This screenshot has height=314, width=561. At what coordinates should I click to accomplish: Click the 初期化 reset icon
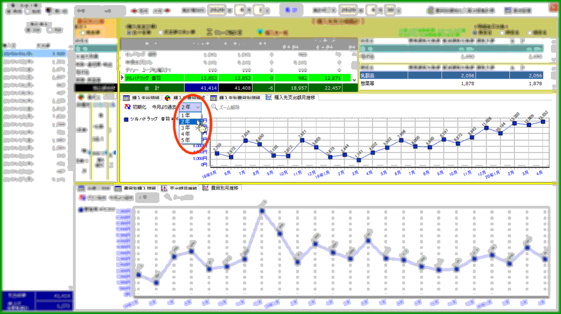tap(127, 107)
